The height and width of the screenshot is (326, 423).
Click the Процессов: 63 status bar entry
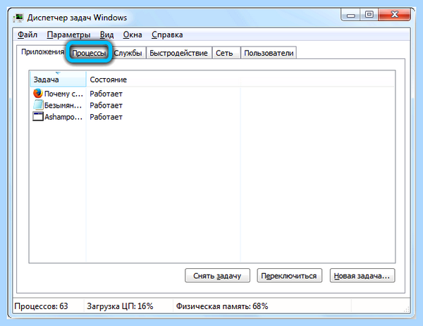pyautogui.click(x=42, y=306)
